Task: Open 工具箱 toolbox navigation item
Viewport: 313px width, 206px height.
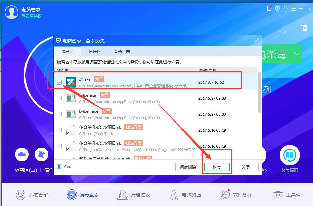Action: 286,195
